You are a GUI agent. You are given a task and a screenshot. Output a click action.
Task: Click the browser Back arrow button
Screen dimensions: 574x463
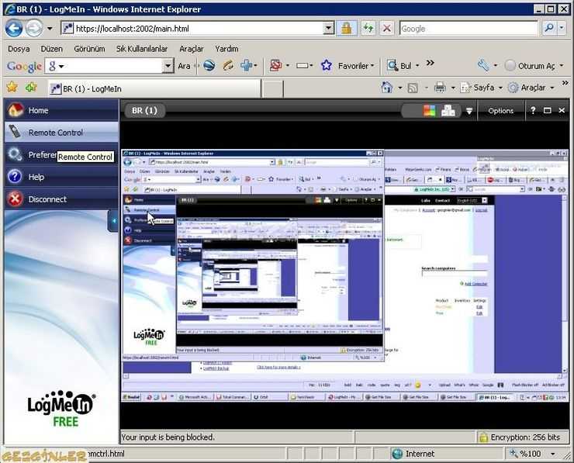[x=14, y=28]
